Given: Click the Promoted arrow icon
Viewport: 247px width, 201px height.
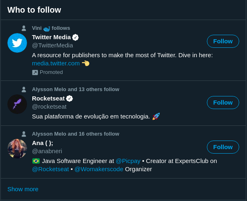Looking at the screenshot, I should pyautogui.click(x=35, y=72).
